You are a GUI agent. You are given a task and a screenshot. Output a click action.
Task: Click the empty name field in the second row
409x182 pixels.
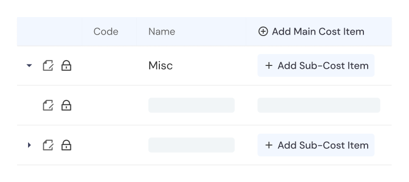tap(192, 105)
